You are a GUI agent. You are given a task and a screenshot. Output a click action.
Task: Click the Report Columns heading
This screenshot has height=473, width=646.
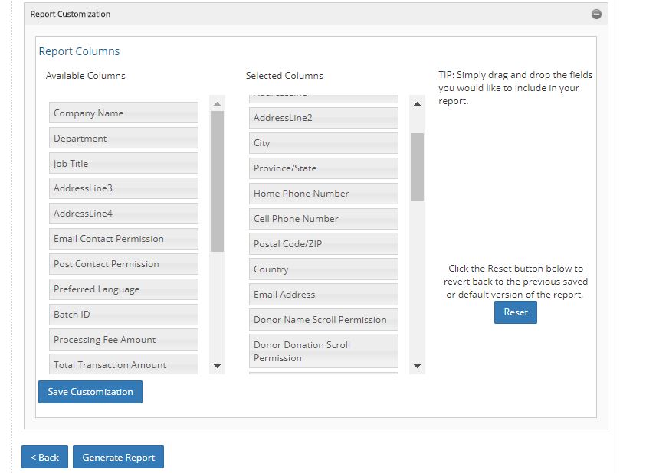79,51
